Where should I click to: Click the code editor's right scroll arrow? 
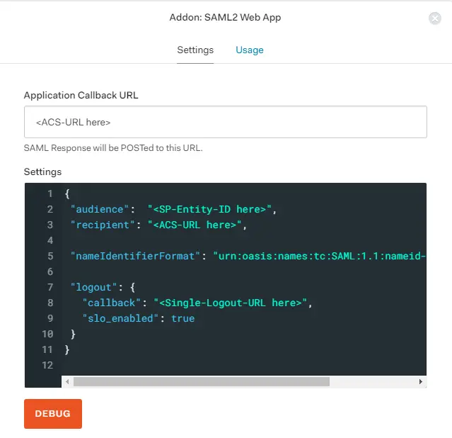(x=421, y=381)
